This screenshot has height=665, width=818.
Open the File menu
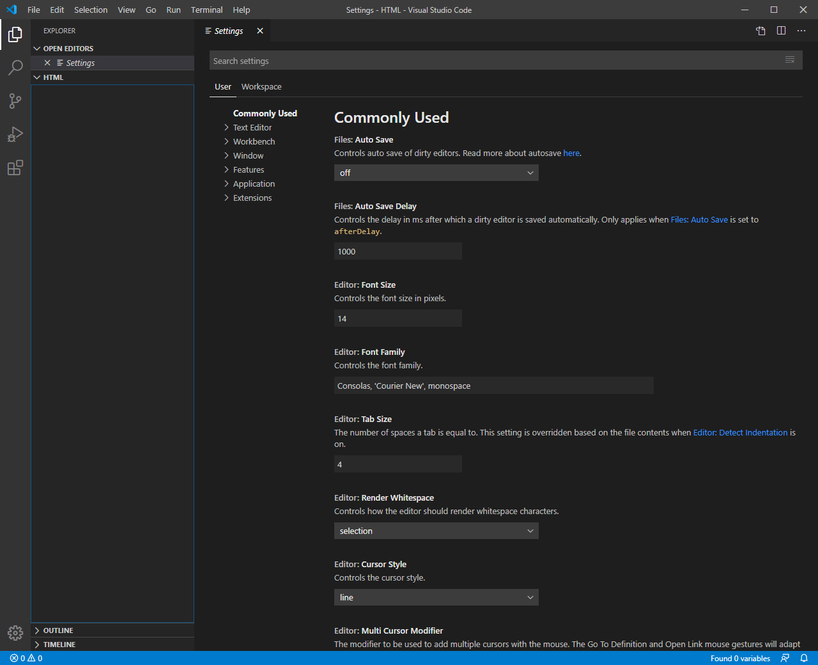[34, 10]
